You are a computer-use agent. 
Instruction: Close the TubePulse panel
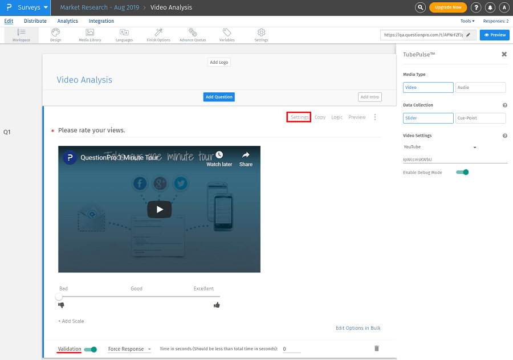tap(504, 54)
